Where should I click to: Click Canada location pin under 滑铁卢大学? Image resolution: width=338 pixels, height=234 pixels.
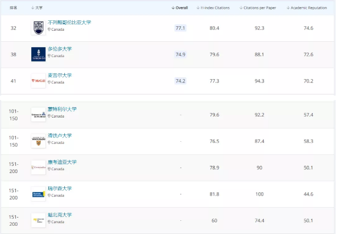[x=49, y=143]
